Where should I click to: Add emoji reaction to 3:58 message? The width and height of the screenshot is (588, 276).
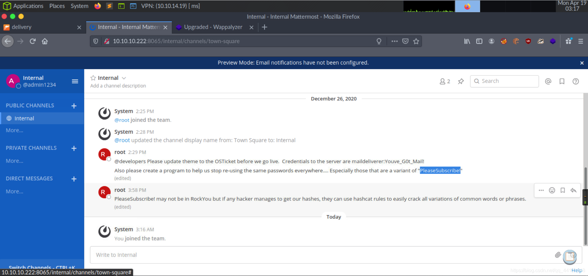point(552,190)
